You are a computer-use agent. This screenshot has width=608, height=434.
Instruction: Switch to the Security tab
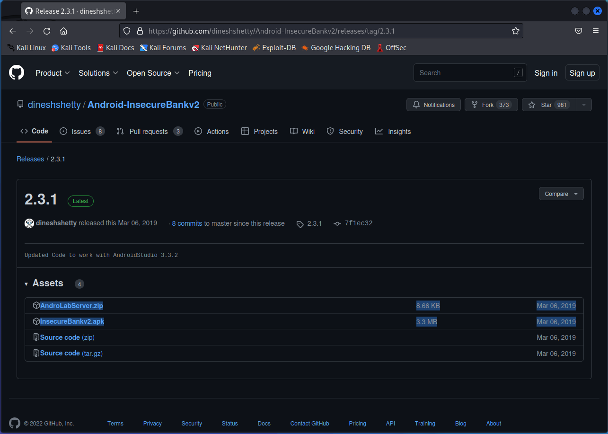(x=345, y=132)
